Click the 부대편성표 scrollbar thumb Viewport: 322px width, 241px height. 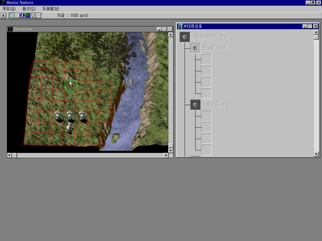pos(316,37)
